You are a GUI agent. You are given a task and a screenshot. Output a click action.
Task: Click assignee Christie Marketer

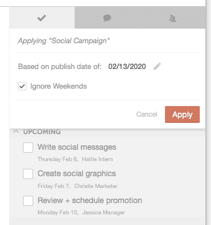[96, 186]
